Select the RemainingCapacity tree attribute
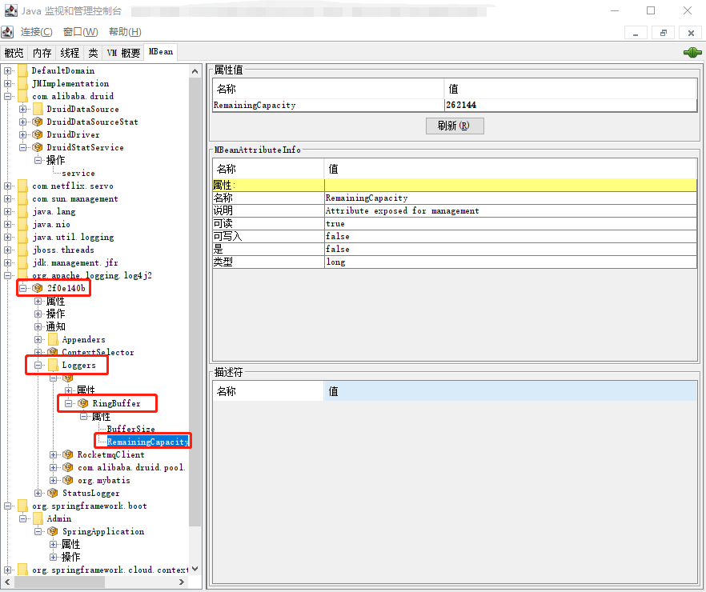Screen dimensions: 706x592 click(x=147, y=442)
